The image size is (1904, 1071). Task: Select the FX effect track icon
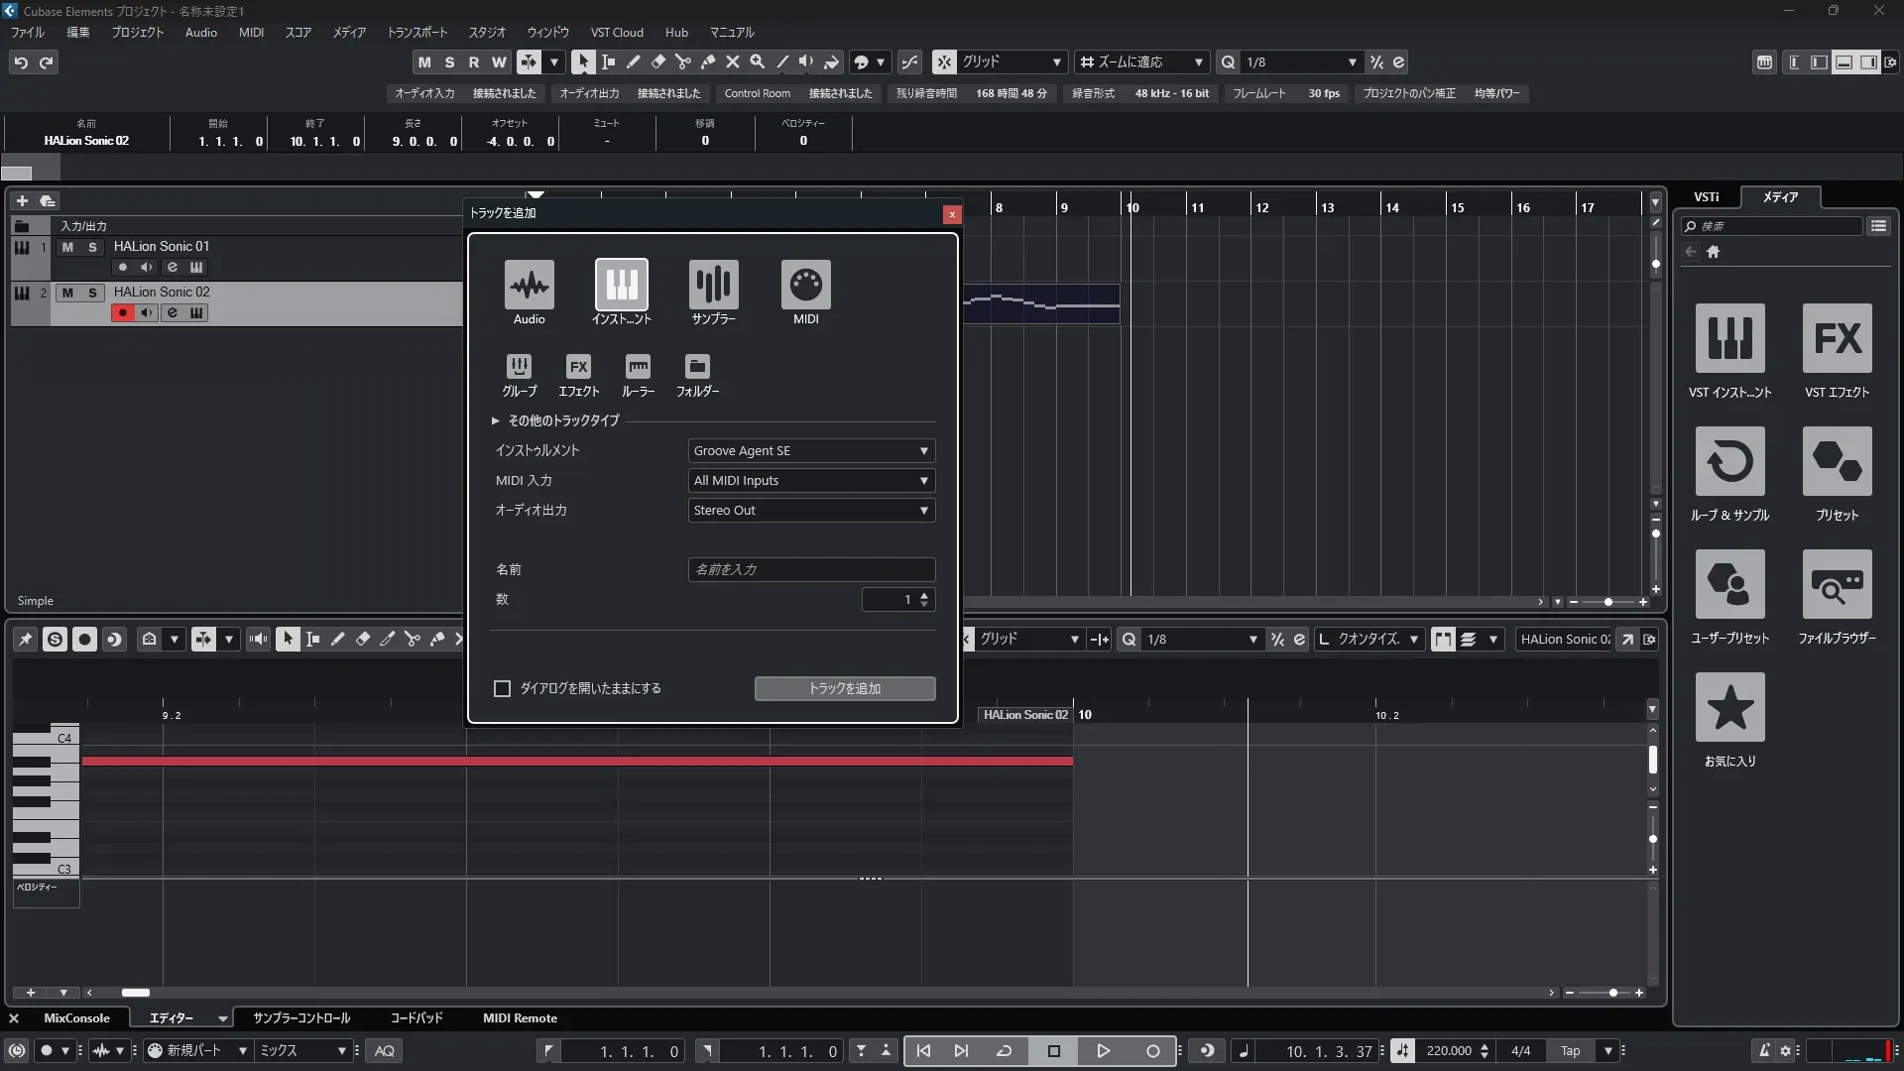(x=578, y=367)
